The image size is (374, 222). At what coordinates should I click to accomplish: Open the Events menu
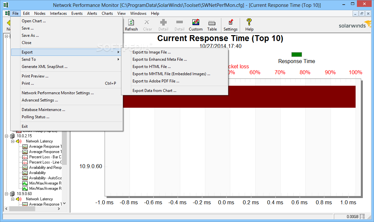77,13
